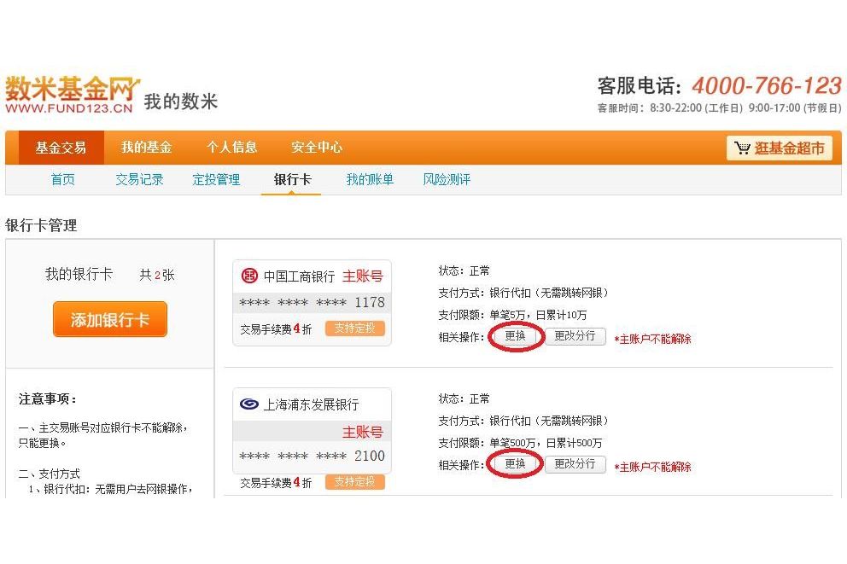Click the 注意事项 heading
Viewport: 847px width, 564px height.
pyautogui.click(x=48, y=398)
